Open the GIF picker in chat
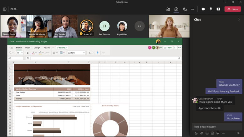 (212, 133)
